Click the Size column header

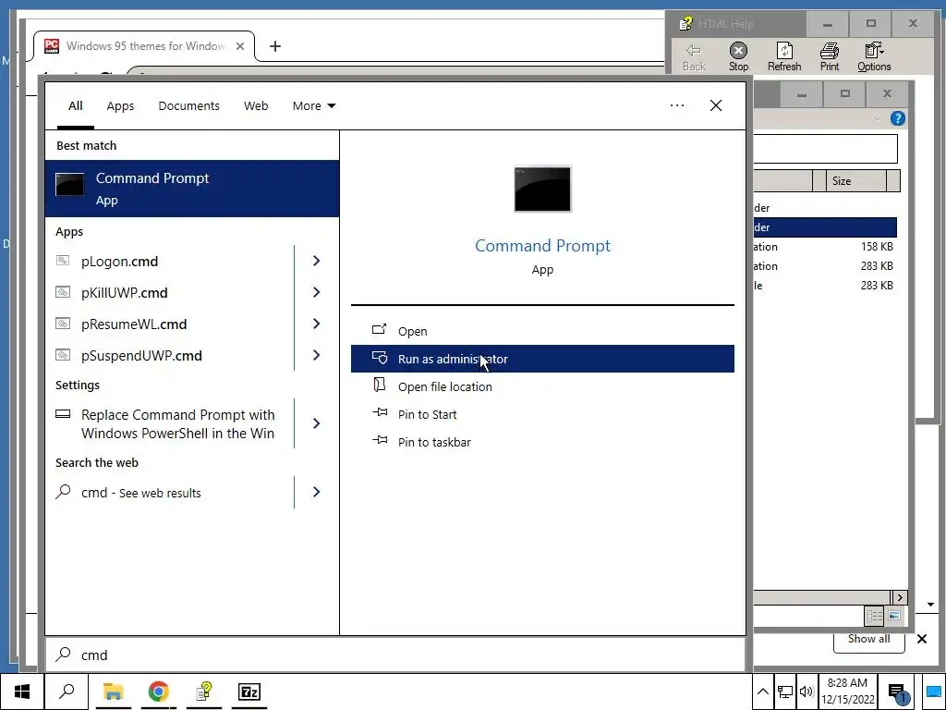coord(856,180)
